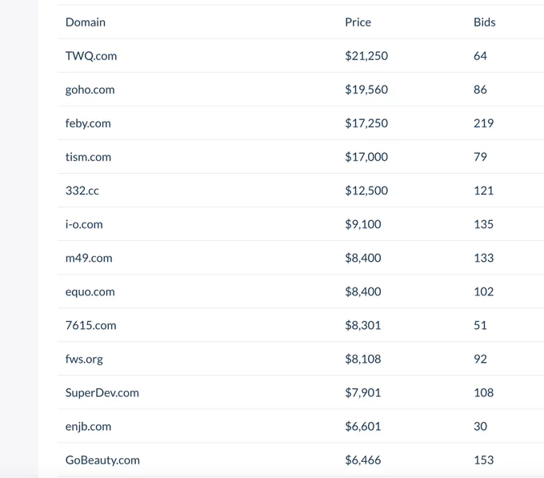Screen dimensions: 544x478
Task: Click the $21,250 price for TWQ.com
Action: pos(366,56)
